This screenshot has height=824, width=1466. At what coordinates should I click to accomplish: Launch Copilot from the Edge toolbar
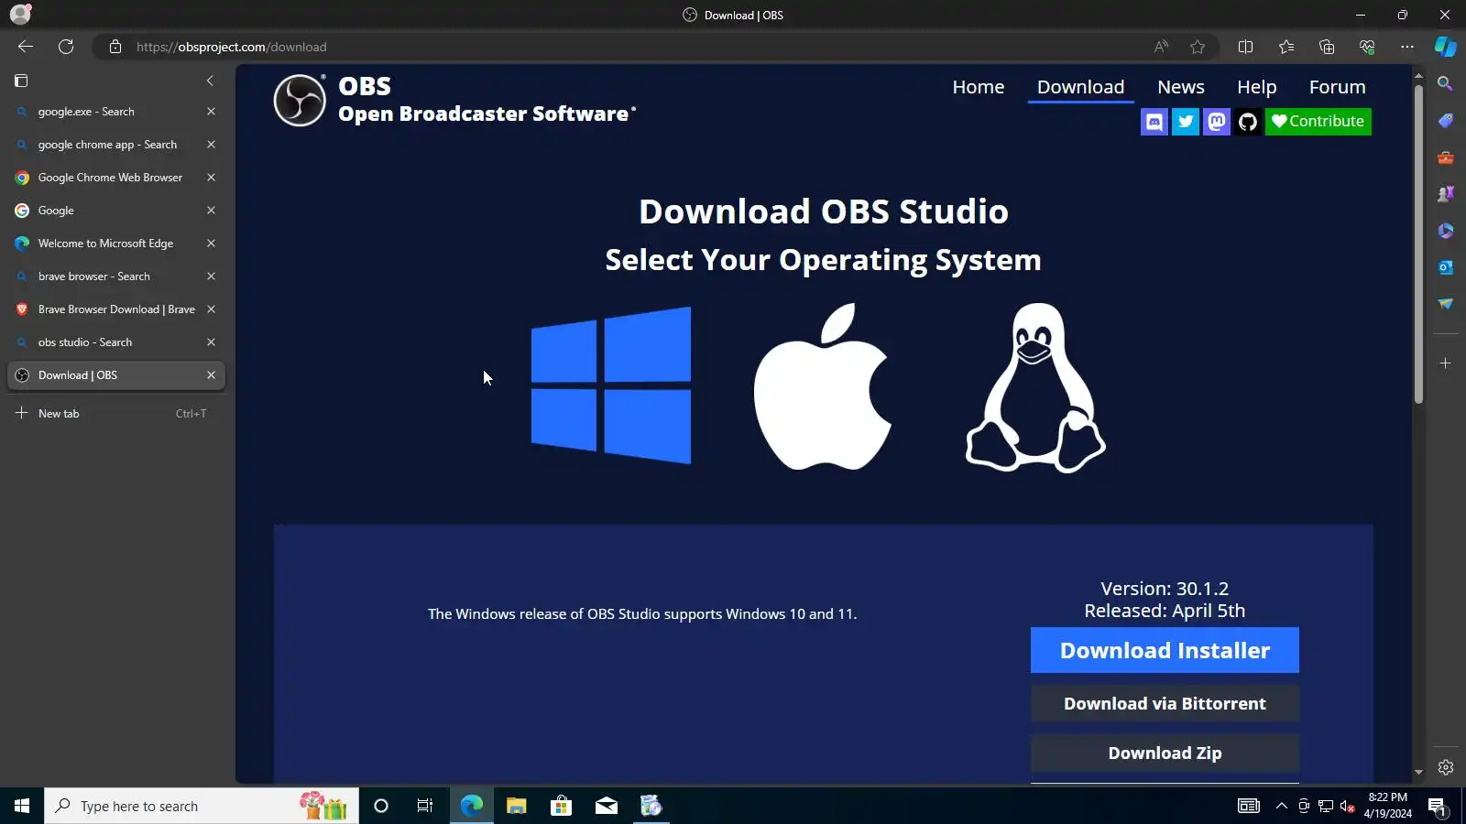click(x=1446, y=47)
